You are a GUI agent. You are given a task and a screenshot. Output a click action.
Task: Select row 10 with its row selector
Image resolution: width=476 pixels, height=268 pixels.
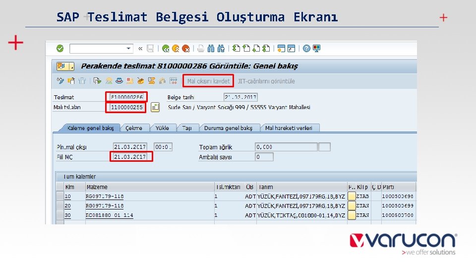60,197
